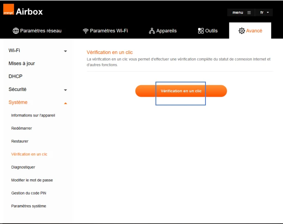
Task: Click the Outils grid icon
Action: (201, 31)
